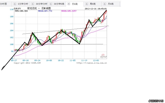This screenshot has width=165, height=103.
Task: Click the arrow icon beside 月K线
Action: coord(105,4)
